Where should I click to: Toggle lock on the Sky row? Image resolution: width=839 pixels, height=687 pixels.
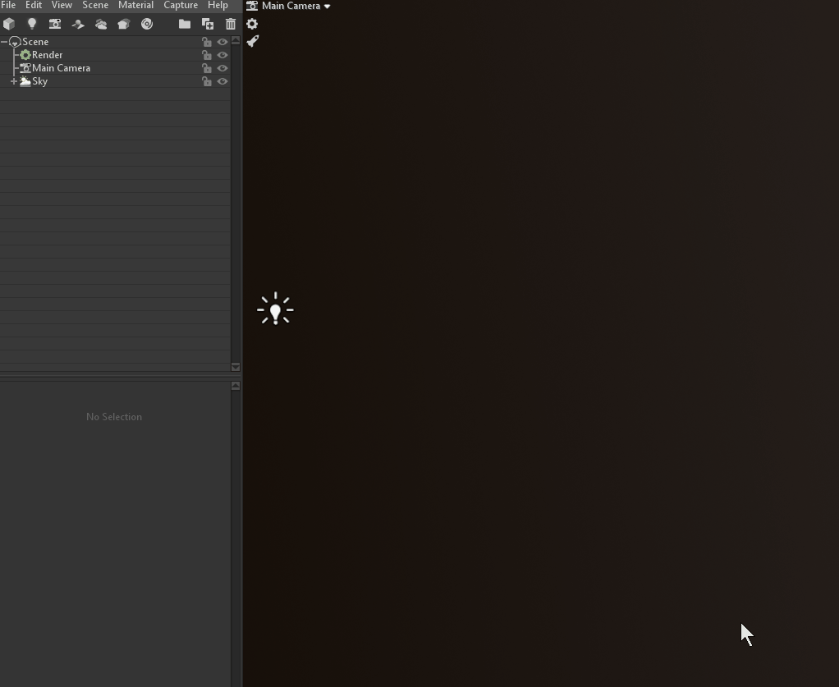click(207, 81)
